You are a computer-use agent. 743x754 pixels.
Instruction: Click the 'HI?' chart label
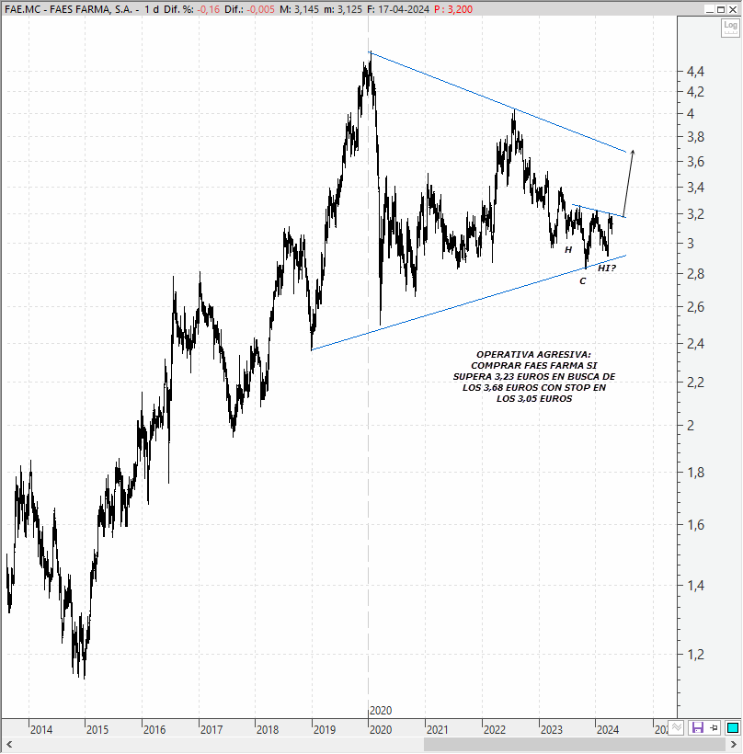(606, 268)
